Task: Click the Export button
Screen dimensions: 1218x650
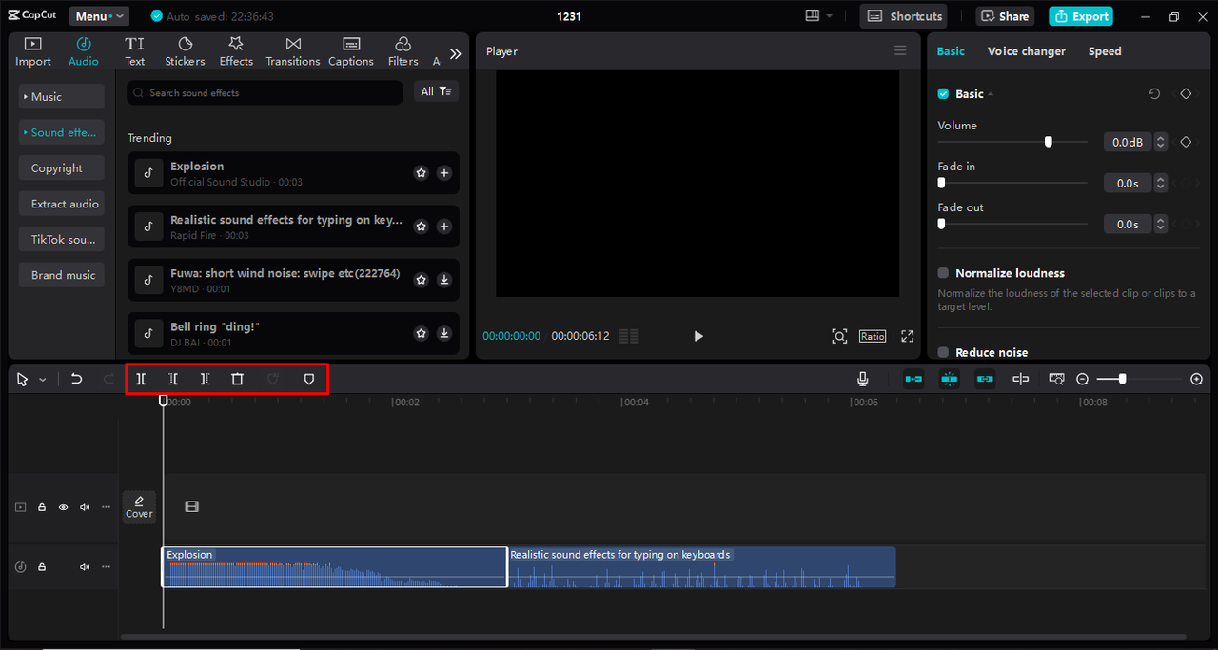Action: tap(1080, 16)
